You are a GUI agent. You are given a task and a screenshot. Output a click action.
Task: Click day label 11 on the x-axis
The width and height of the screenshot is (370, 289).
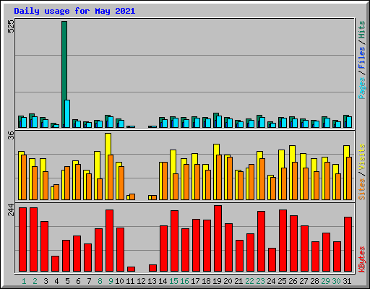130,281
